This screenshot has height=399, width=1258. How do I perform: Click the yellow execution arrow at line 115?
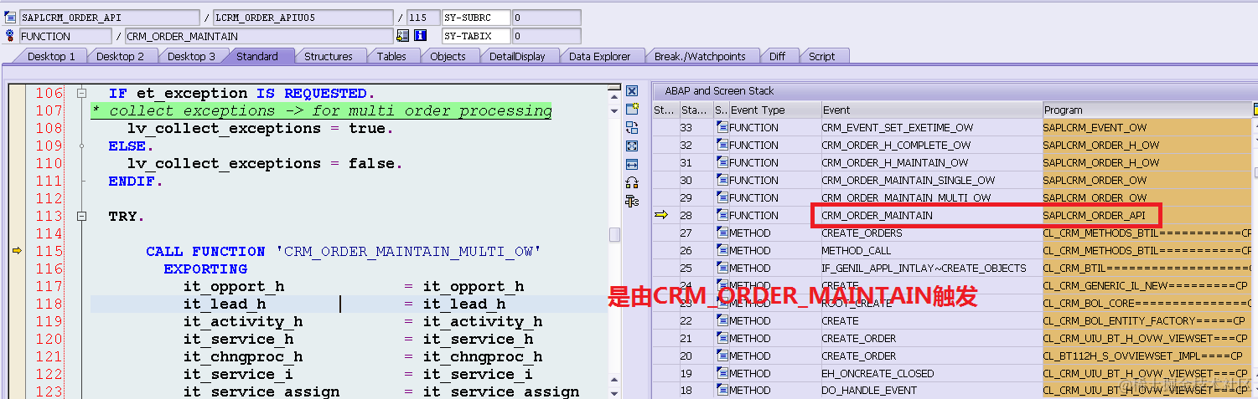pos(16,251)
